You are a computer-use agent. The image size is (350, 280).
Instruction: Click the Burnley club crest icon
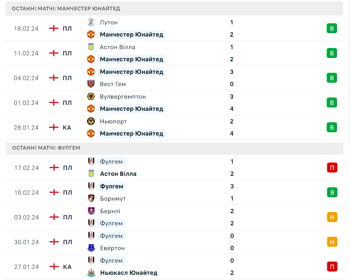click(x=91, y=211)
